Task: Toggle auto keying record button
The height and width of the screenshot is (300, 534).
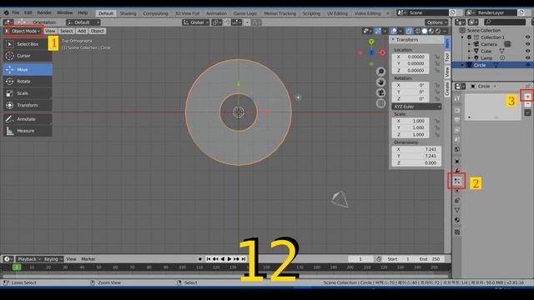Action: (200, 259)
